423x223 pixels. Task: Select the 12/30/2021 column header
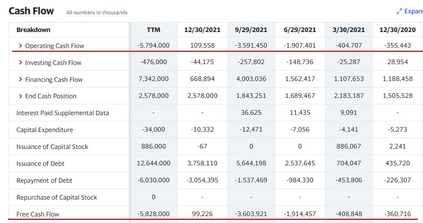tap(202, 29)
